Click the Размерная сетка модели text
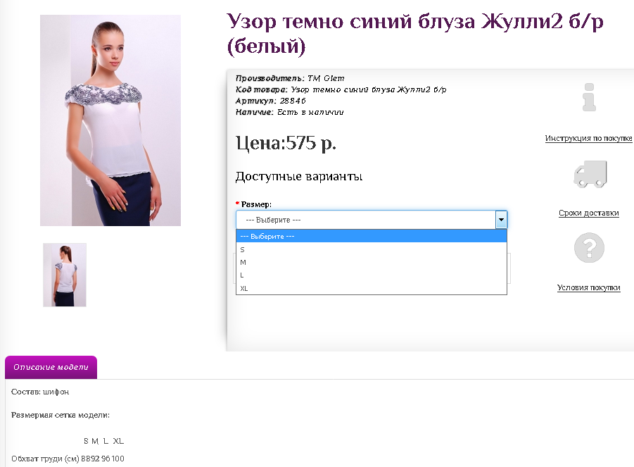634x467 pixels. (61, 415)
